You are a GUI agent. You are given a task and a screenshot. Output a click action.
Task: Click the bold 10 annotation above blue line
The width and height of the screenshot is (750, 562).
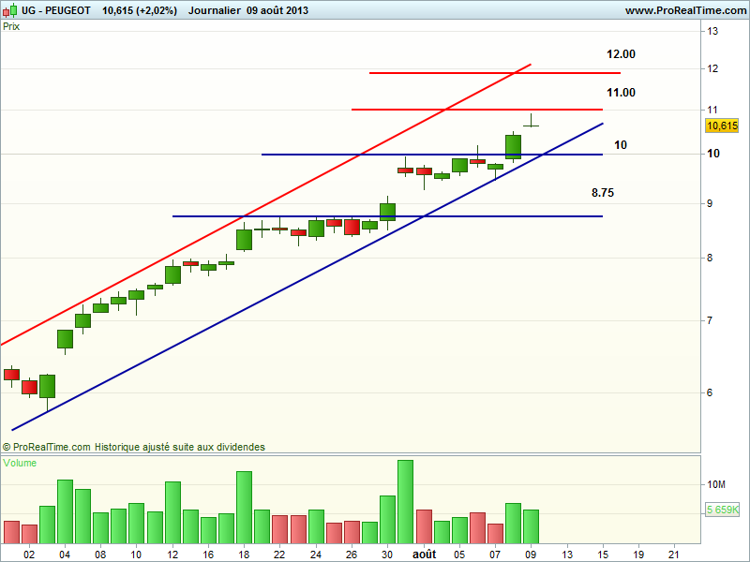(x=621, y=145)
